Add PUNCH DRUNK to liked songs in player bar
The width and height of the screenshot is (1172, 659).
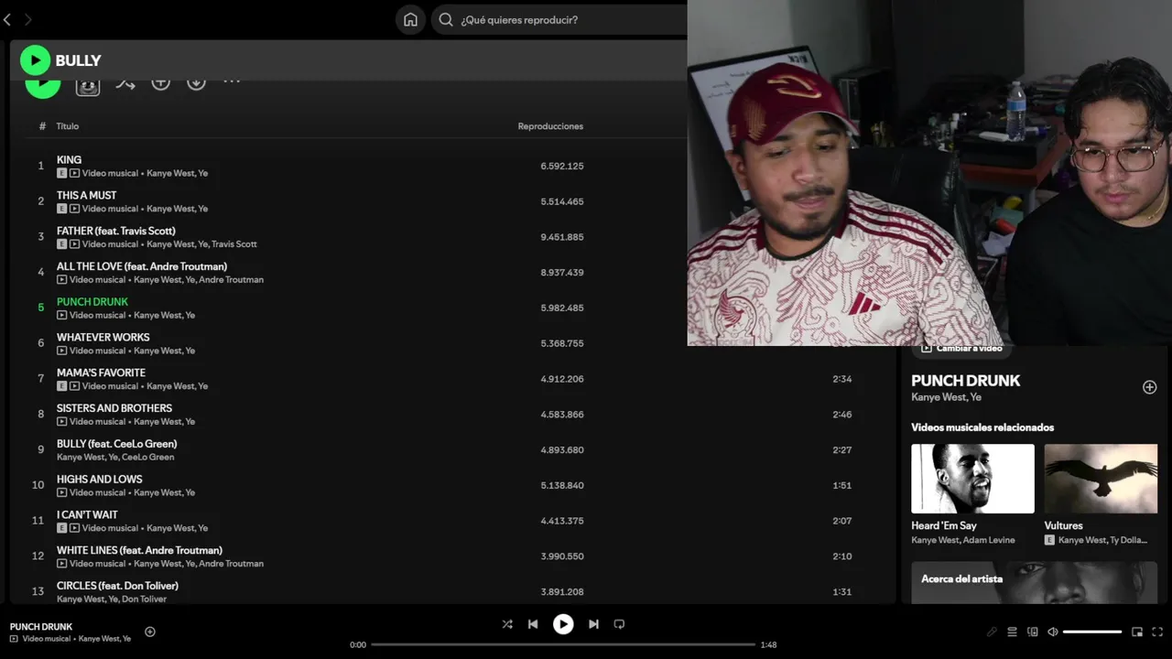point(150,632)
